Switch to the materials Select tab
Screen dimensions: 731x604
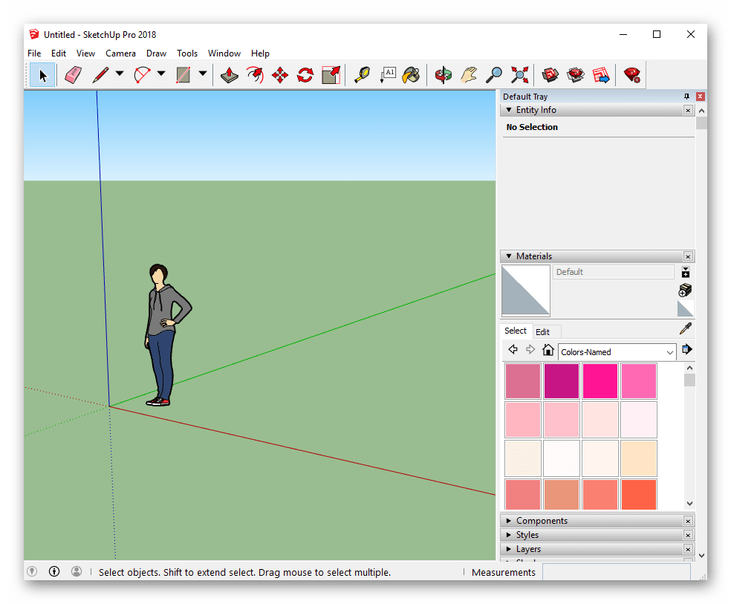[x=515, y=331]
